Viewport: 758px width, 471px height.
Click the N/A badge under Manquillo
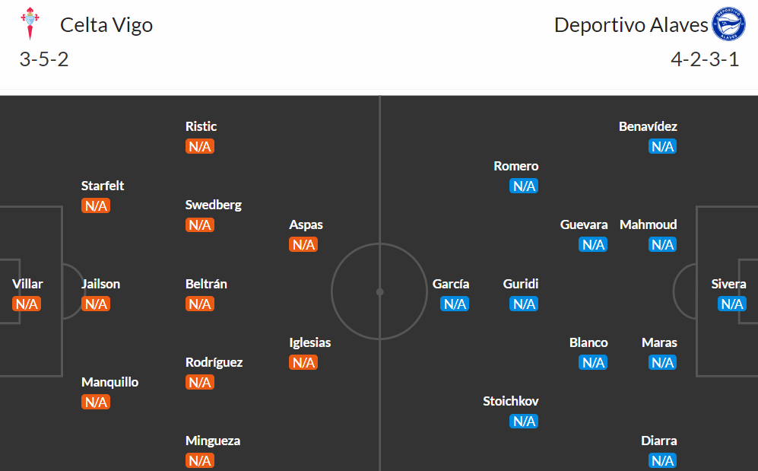96,403
